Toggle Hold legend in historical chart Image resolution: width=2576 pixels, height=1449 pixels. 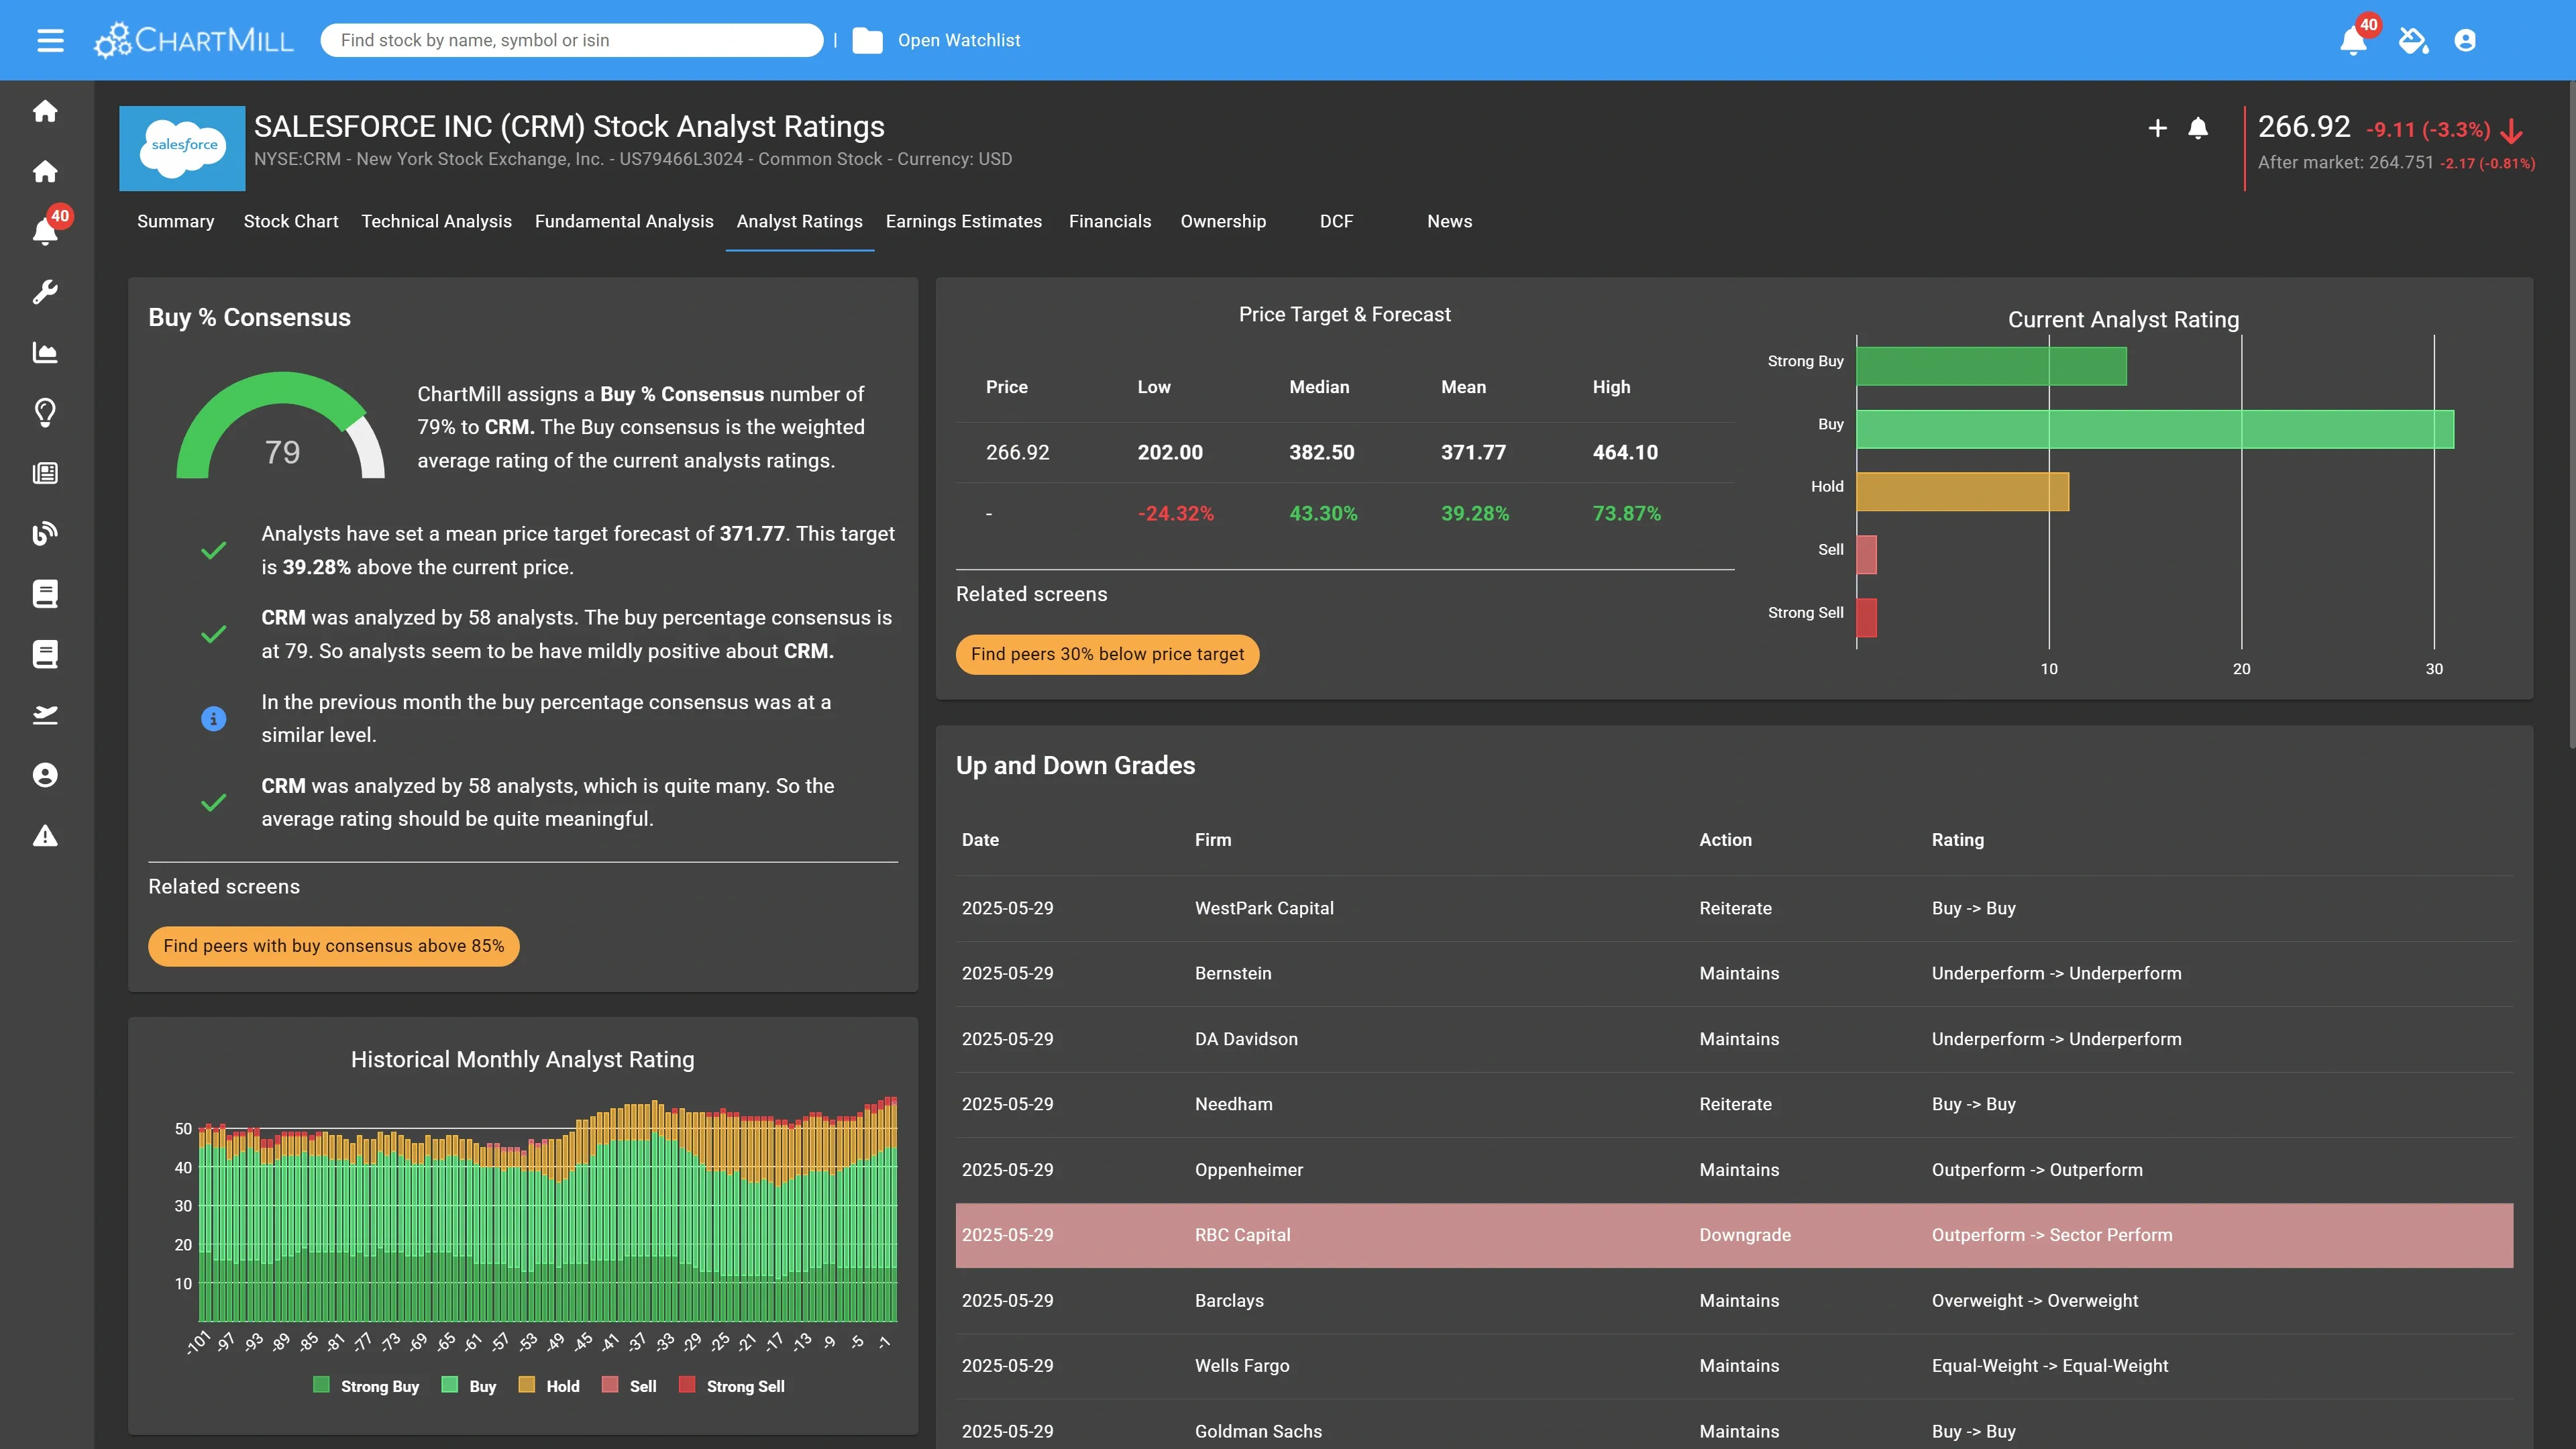pyautogui.click(x=549, y=1386)
